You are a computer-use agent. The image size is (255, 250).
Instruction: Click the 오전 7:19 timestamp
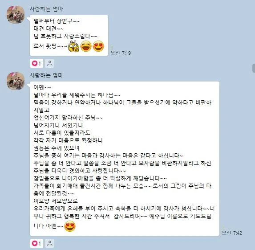point(121,53)
